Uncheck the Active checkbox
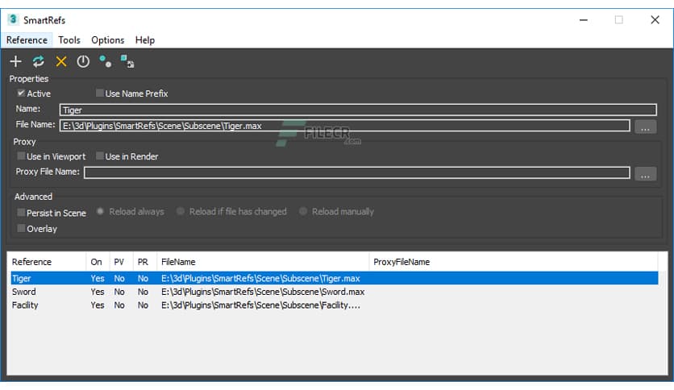Screen dimensions: 674x390 21,93
